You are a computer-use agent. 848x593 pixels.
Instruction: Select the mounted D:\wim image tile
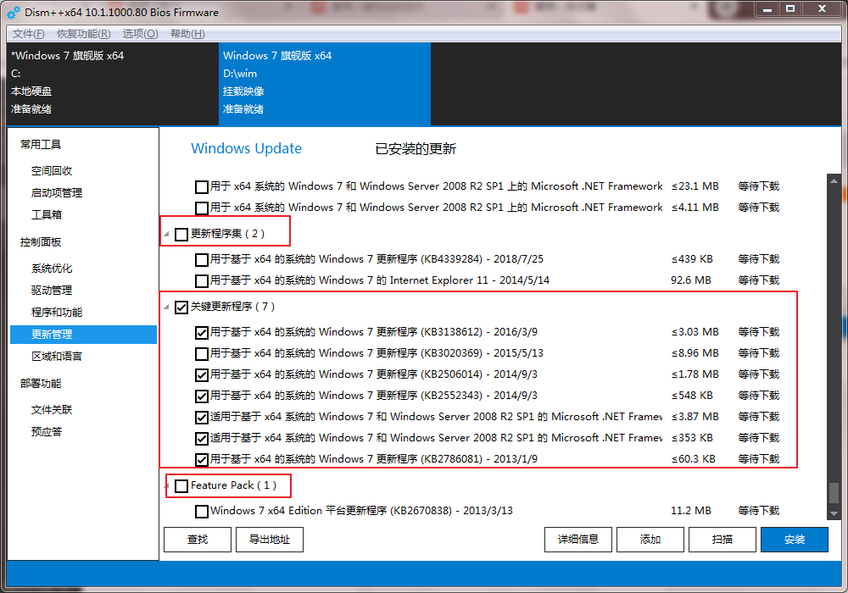325,83
